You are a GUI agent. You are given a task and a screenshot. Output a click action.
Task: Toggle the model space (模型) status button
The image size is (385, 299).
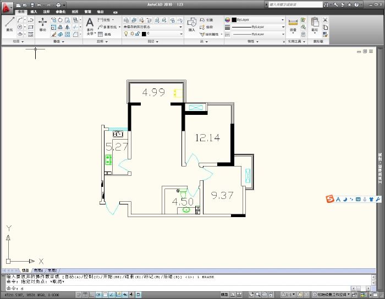pyautogui.click(x=224, y=295)
